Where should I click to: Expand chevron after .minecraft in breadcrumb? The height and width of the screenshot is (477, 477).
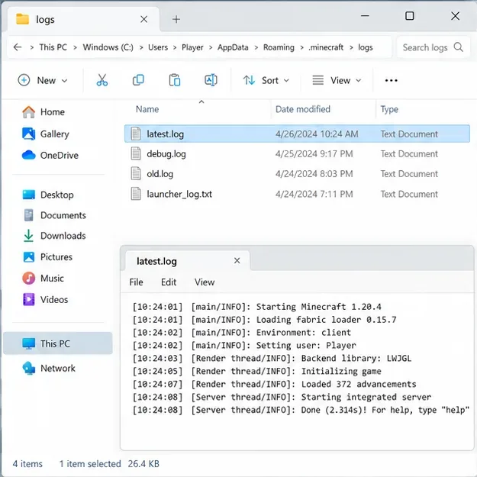click(351, 47)
